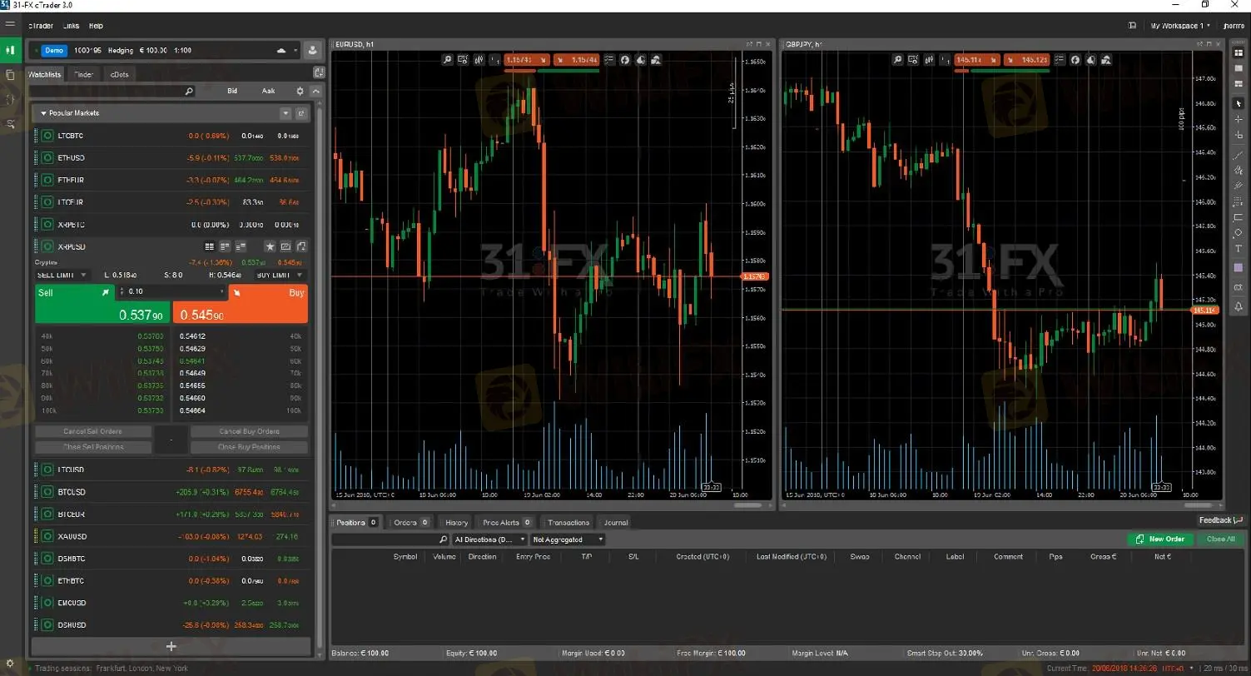Image resolution: width=1251 pixels, height=676 pixels.
Task: Click the multi-chart layout icon on the right sidebar
Action: point(1239,52)
